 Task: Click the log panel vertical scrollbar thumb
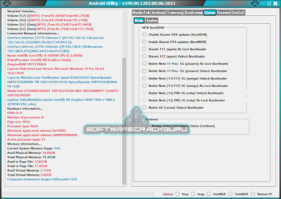click(x=124, y=121)
